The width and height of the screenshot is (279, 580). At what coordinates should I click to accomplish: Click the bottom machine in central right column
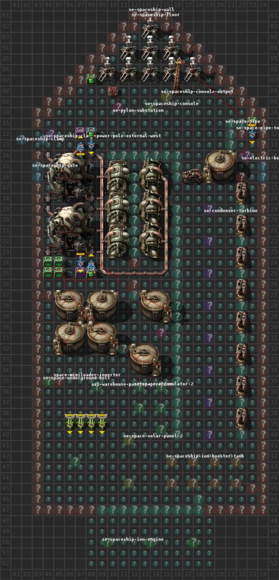pos(151,242)
